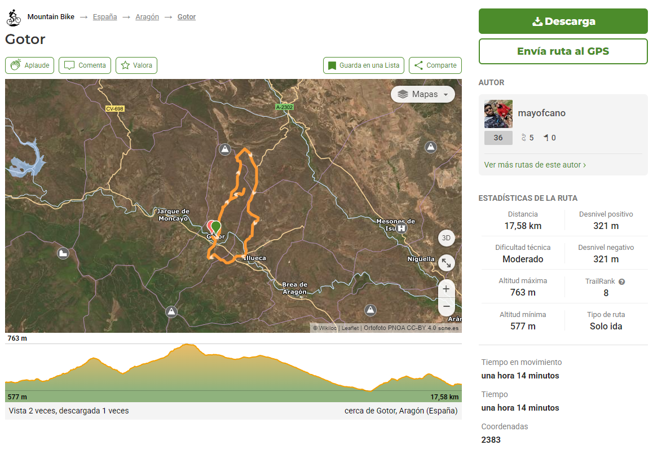Image resolution: width=653 pixels, height=449 pixels.
Task: Go to Aragón breadcrumb link
Action: click(x=147, y=17)
